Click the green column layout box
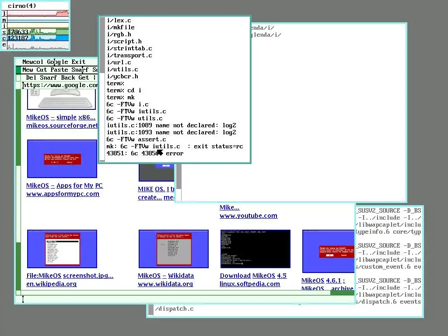Image resolution: width=448 pixels, height=336 pixels. [x=18, y=70]
